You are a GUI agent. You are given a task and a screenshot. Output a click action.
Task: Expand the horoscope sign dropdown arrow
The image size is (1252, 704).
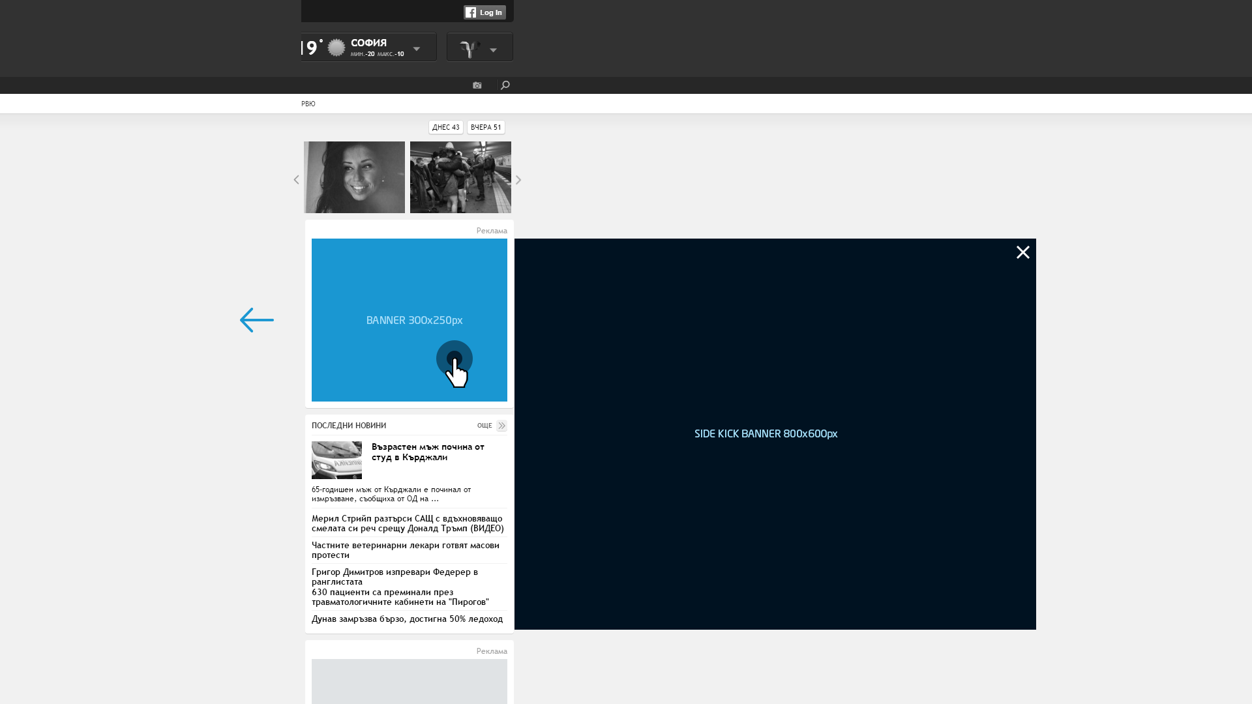pyautogui.click(x=493, y=50)
